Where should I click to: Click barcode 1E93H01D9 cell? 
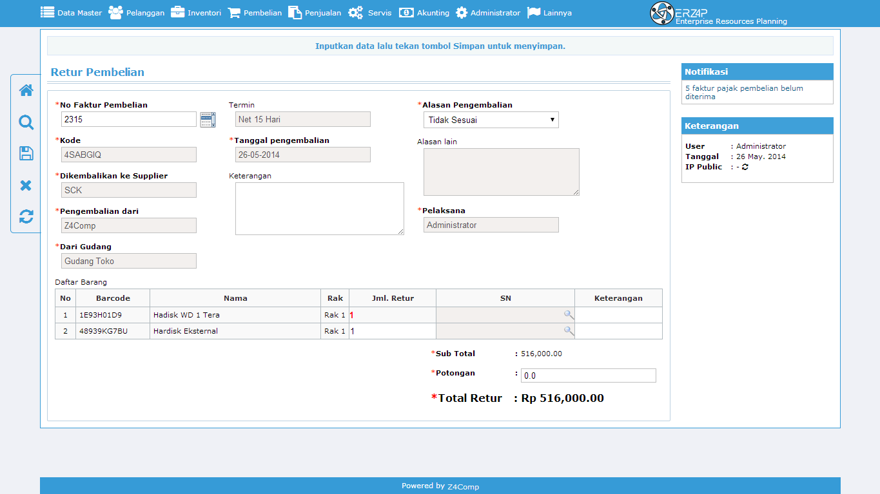tap(113, 315)
